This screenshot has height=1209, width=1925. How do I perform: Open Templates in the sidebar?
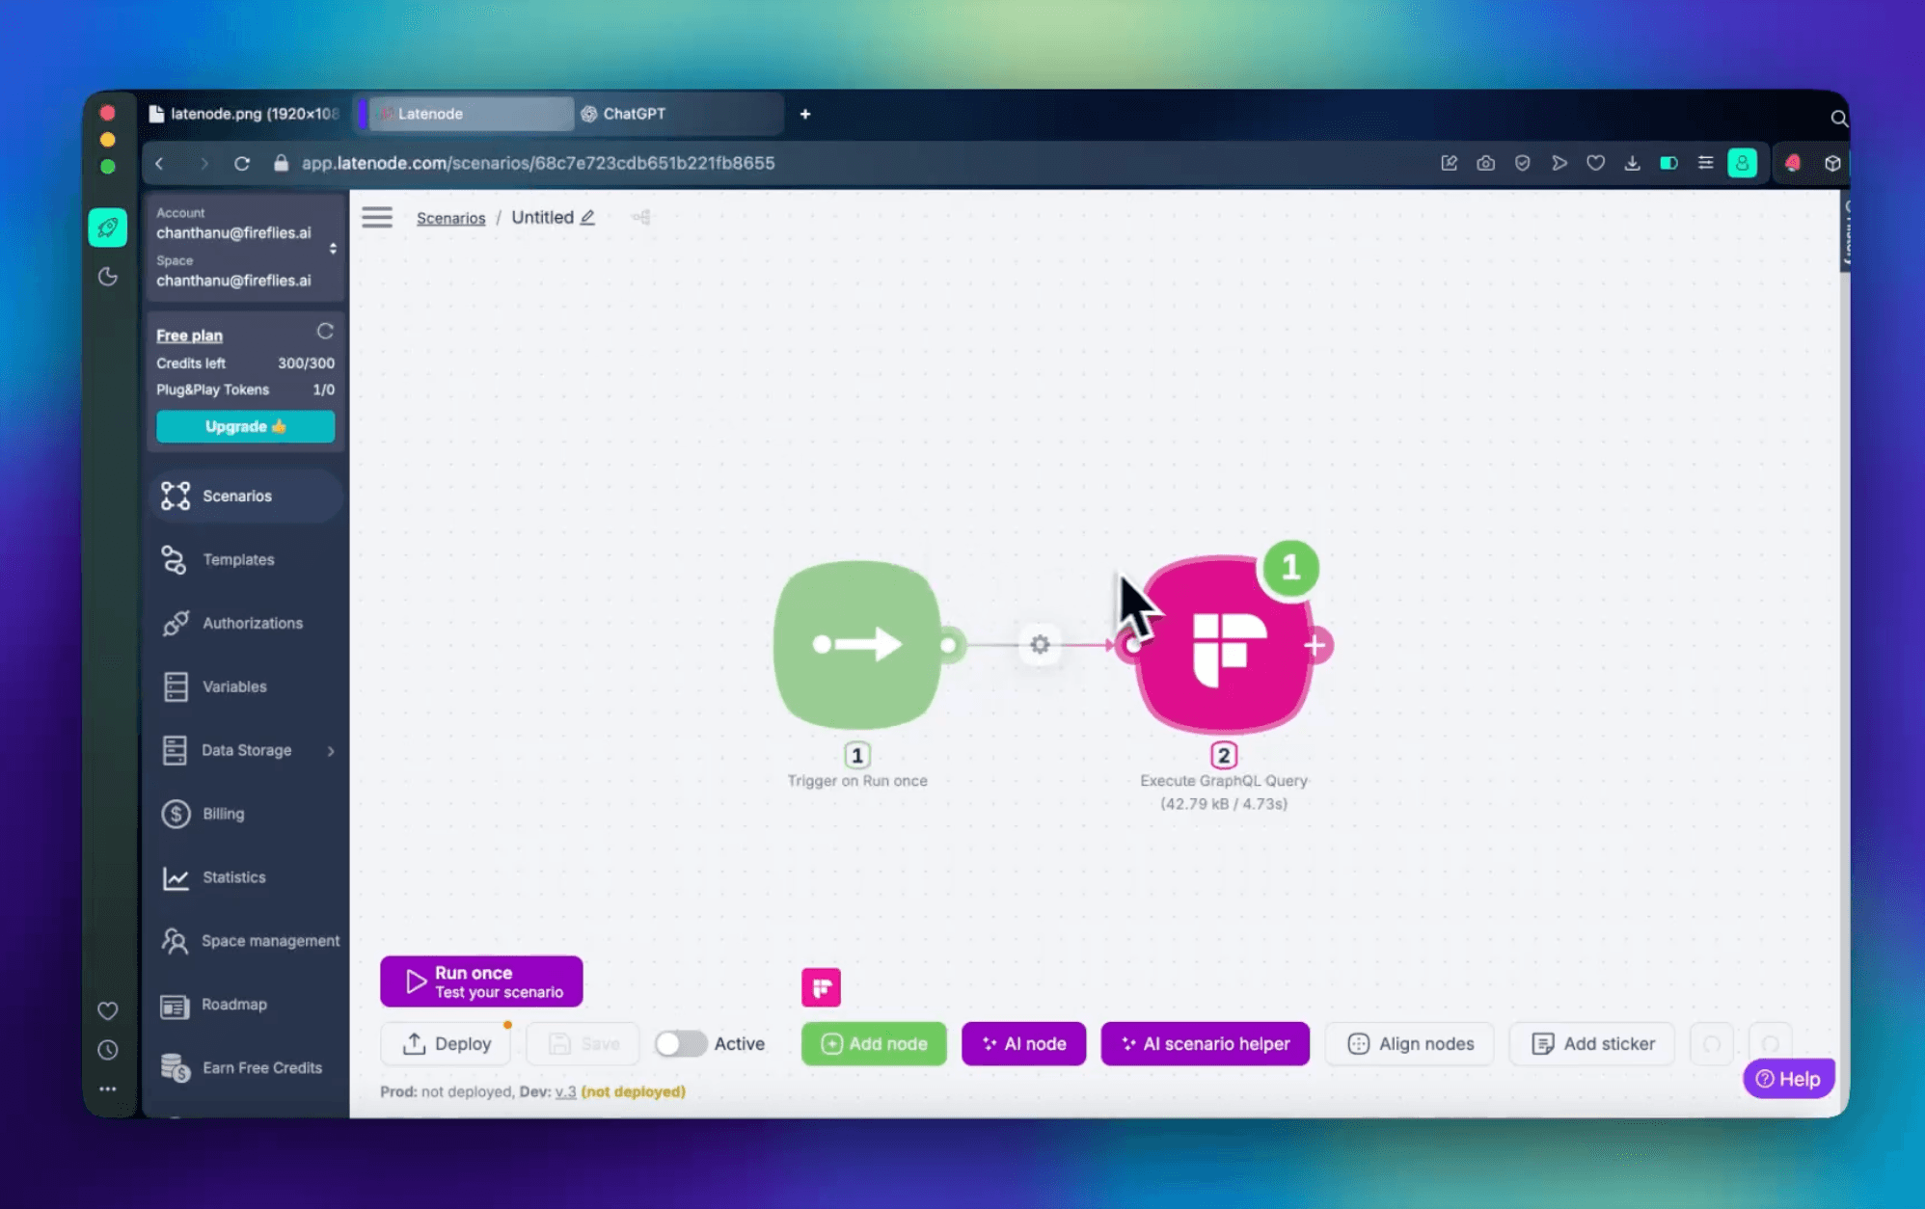(x=238, y=559)
